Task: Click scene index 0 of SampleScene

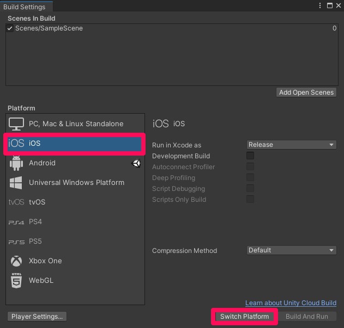Action: [334, 28]
